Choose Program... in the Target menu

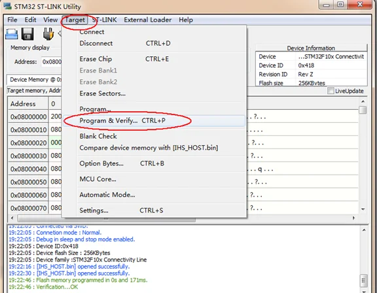154,109
